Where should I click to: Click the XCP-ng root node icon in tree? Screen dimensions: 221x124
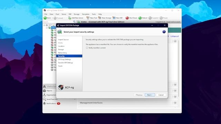click(x=47, y=25)
